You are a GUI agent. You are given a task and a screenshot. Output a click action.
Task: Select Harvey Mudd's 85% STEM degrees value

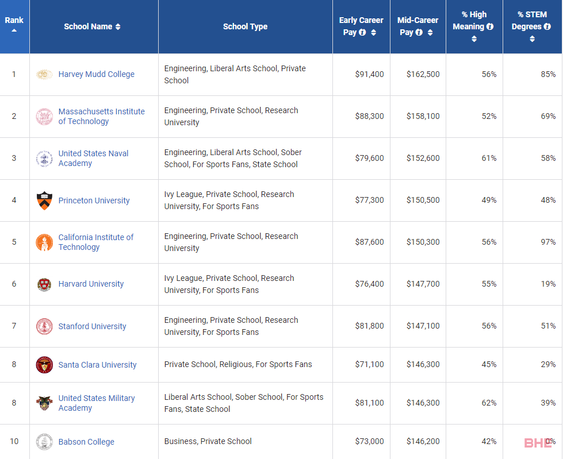[548, 74]
